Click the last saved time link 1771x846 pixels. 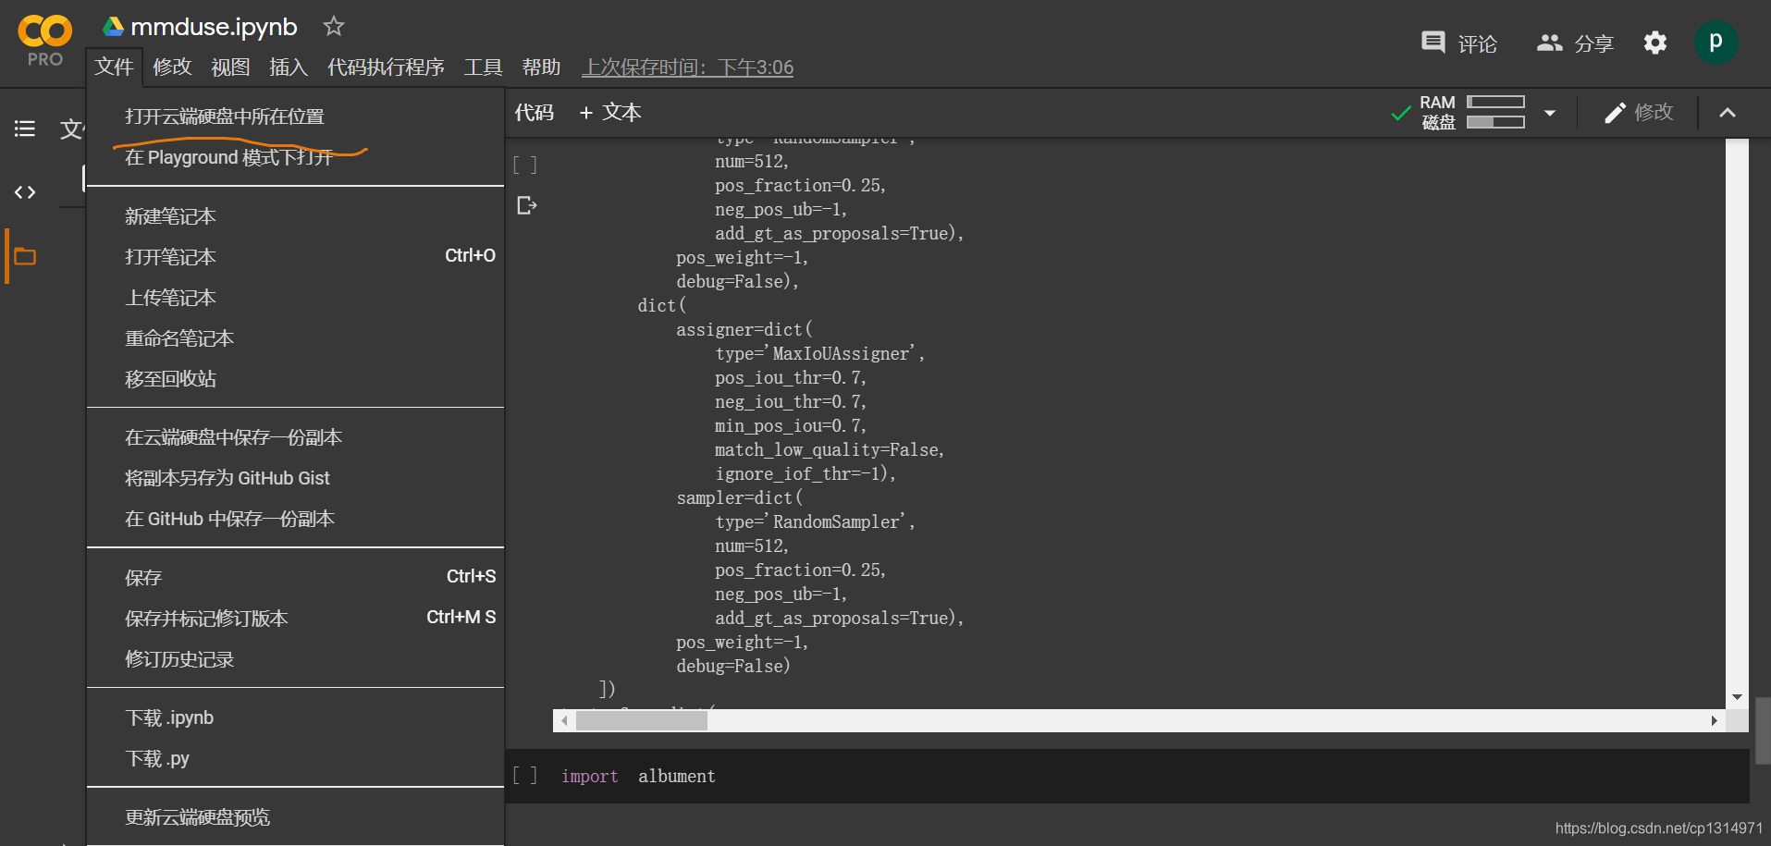click(x=687, y=67)
